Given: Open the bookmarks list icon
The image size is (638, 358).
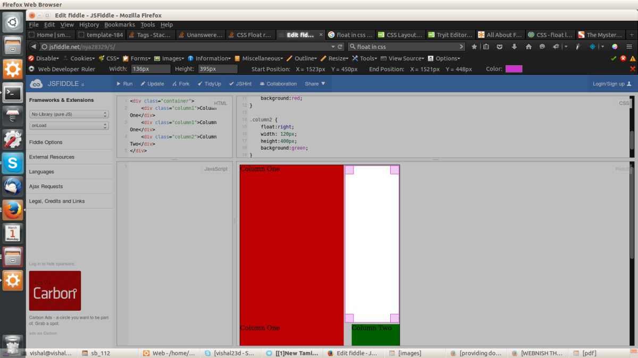Looking at the screenshot, I should click(486, 47).
